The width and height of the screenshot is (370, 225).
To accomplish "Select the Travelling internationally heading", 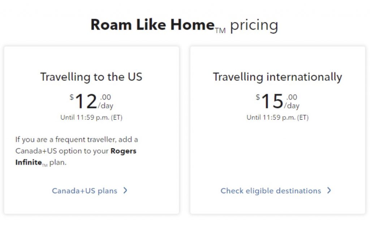I will click(x=277, y=77).
